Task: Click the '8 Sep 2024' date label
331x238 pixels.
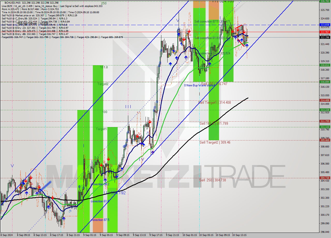Action: 6,235
